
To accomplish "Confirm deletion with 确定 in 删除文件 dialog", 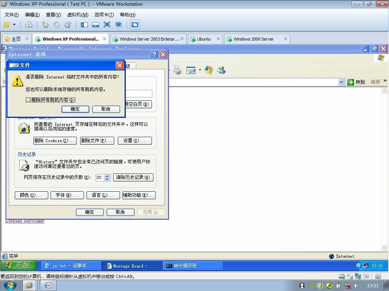I will tap(75, 109).
